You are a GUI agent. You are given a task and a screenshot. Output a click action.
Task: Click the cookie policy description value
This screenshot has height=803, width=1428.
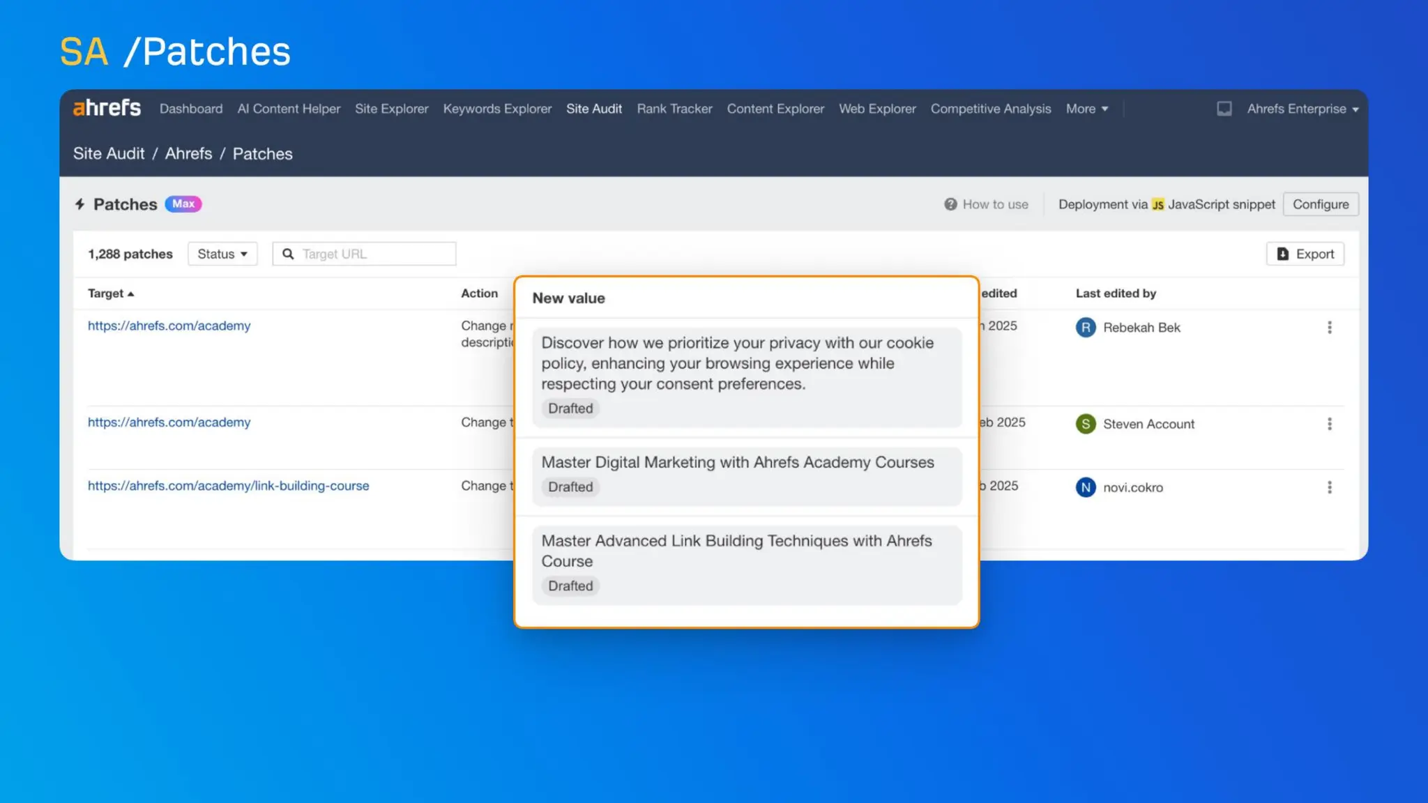coord(737,363)
